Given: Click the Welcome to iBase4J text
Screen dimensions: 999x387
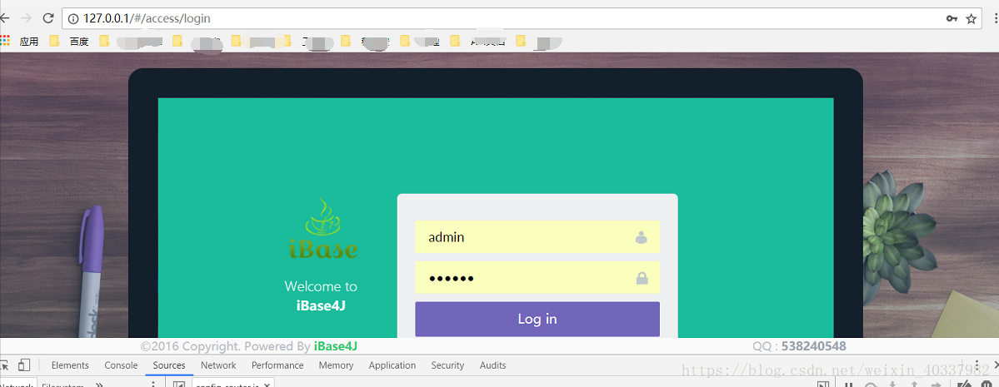Looking at the screenshot, I should pyautogui.click(x=321, y=296).
